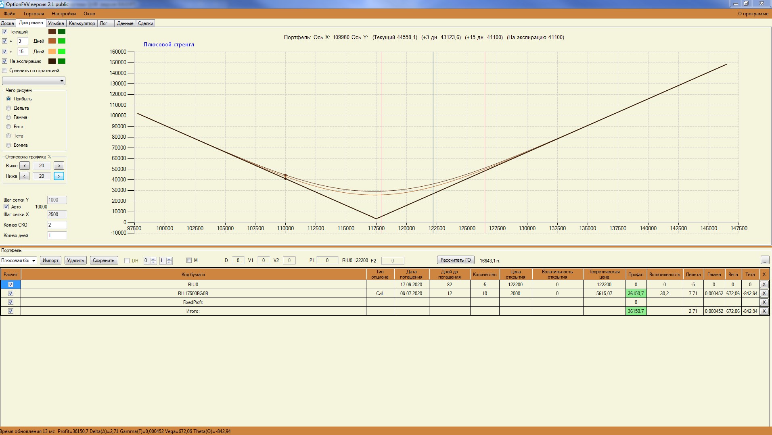772x435 pixels.
Task: Pick the light green swatch for +15 Дней
Action: [x=62, y=52]
